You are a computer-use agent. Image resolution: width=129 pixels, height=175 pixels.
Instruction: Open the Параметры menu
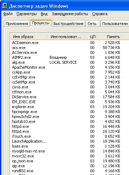coord(27,14)
